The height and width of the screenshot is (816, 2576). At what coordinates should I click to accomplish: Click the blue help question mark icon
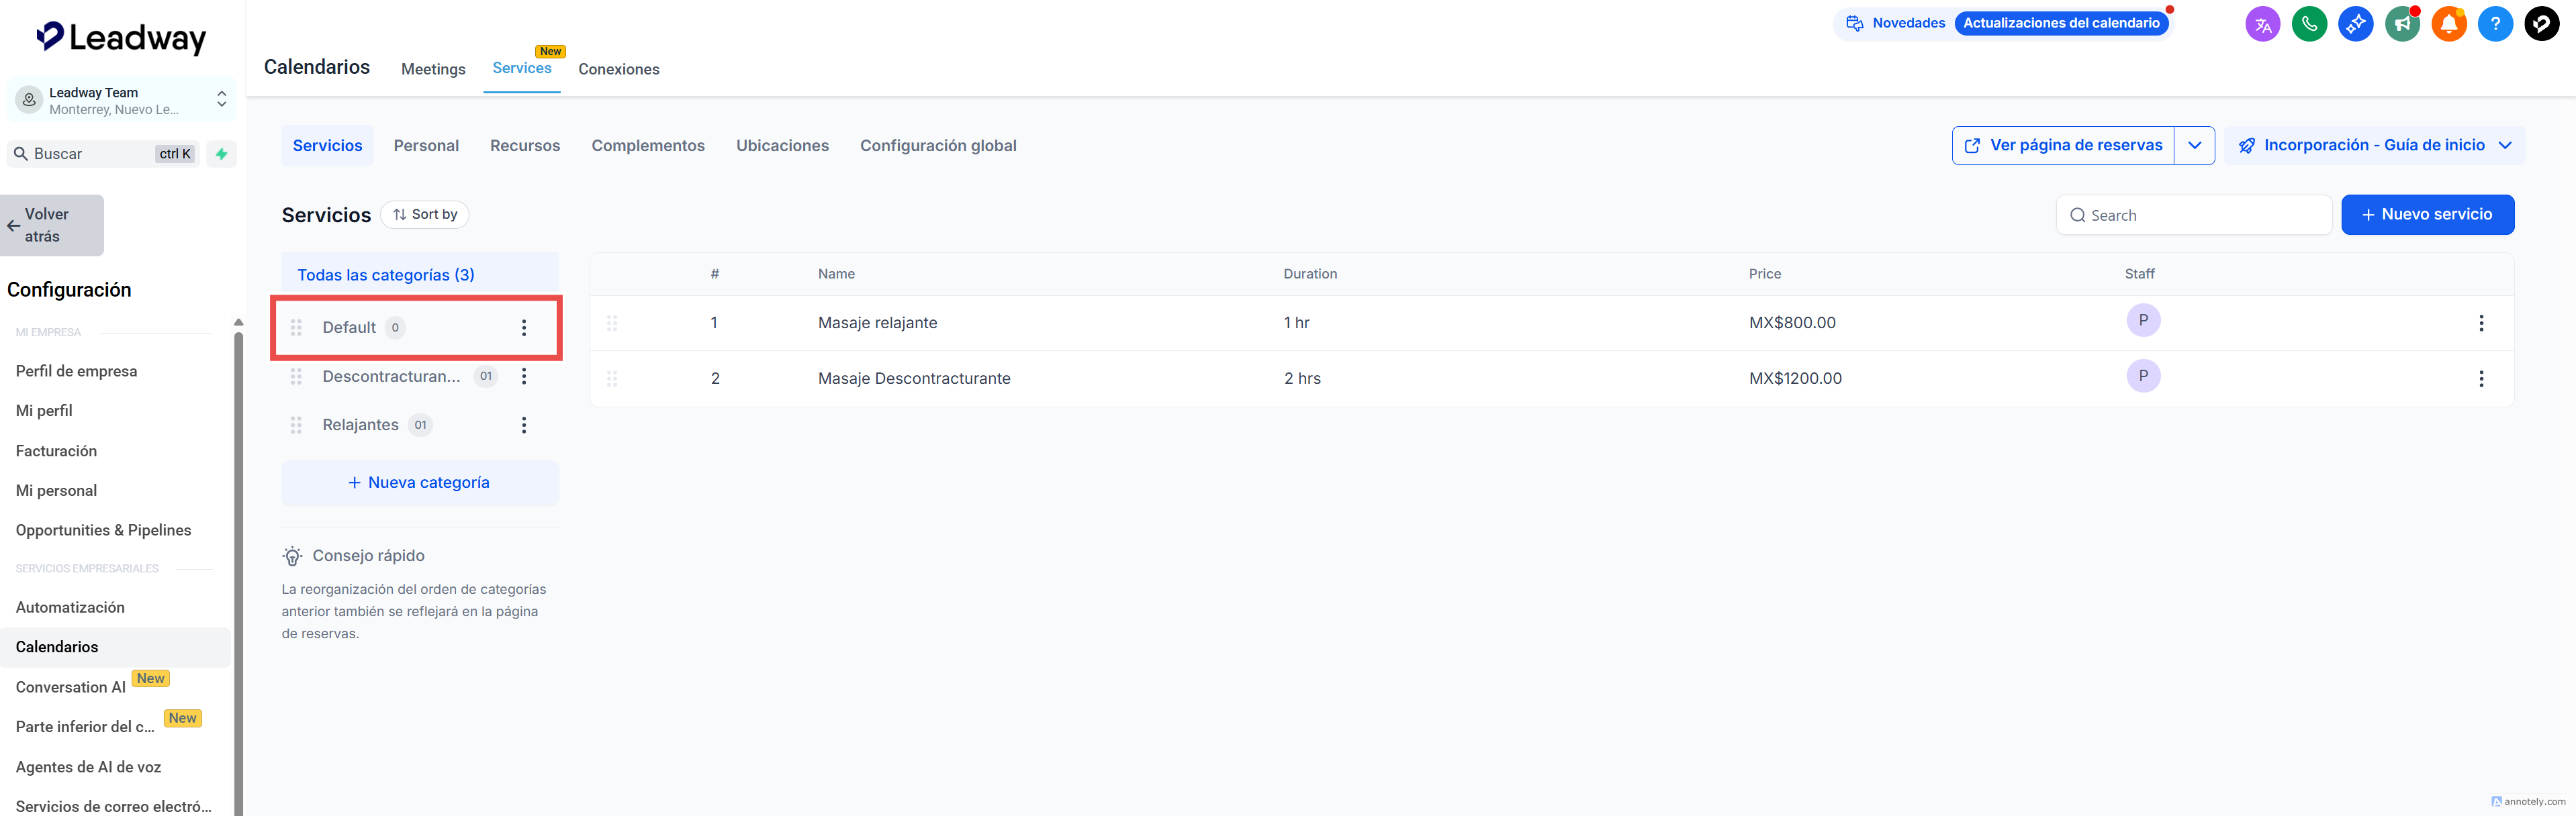click(x=2495, y=24)
